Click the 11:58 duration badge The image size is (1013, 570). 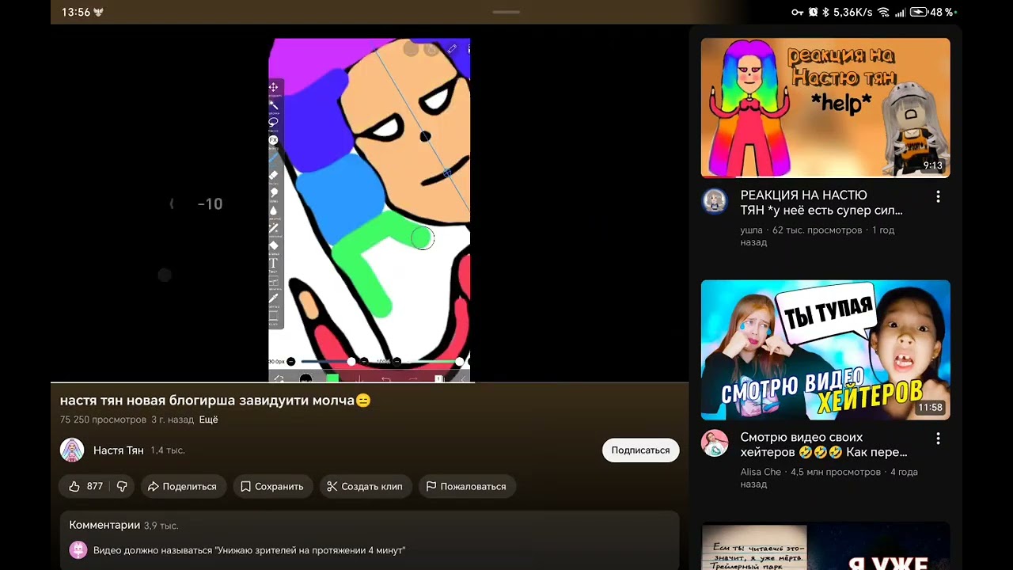[931, 408]
